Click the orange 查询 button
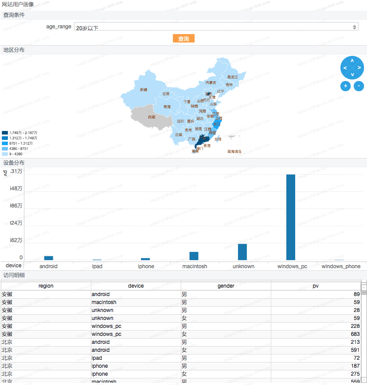367x385 pixels. [183, 38]
